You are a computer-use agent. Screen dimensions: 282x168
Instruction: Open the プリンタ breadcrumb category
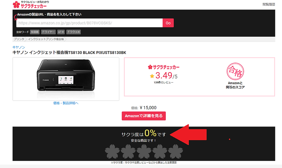[x=19, y=39]
